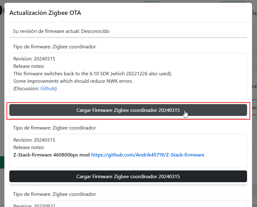The image size is (257, 207).
Task: Select the second "Tipo de firmware" label
Action: coord(54,128)
